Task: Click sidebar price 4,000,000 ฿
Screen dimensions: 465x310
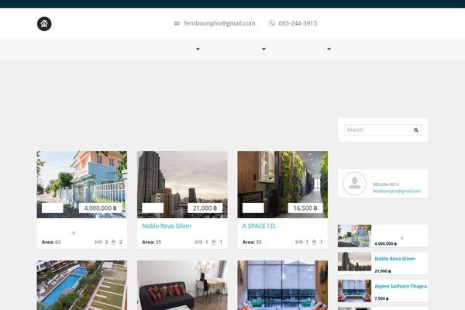Action: (385, 243)
